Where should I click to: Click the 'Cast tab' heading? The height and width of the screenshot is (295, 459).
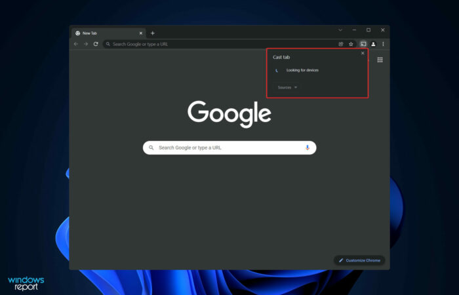[x=281, y=58]
